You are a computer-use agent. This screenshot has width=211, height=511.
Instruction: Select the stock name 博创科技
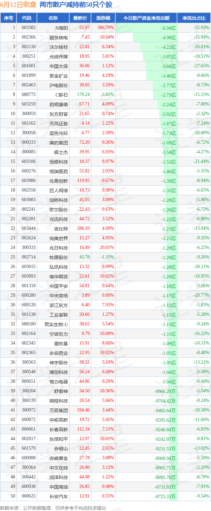59,372
